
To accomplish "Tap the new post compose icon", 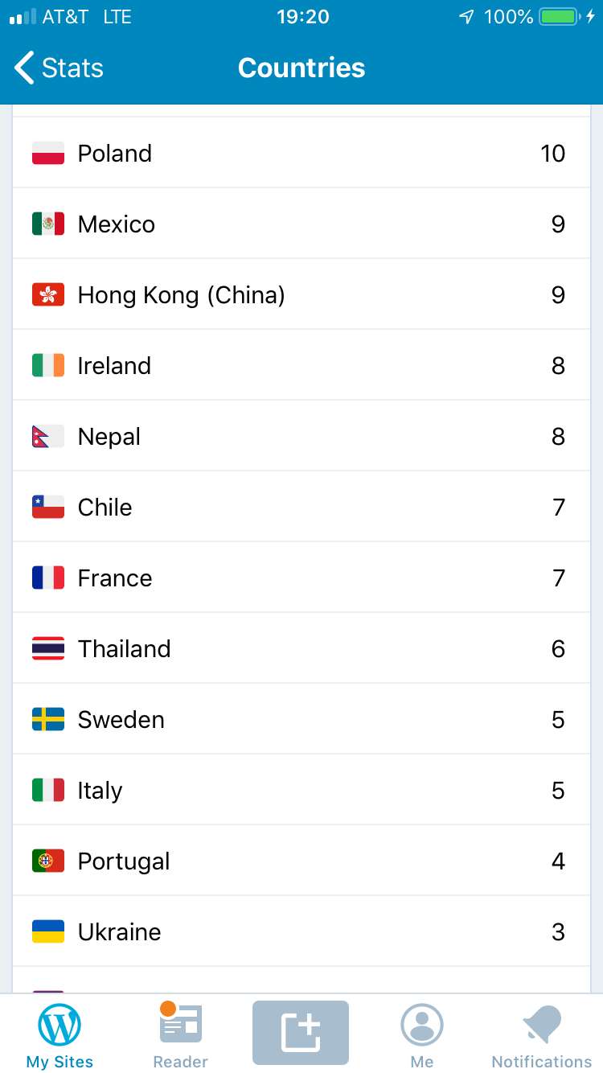I will click(301, 1033).
